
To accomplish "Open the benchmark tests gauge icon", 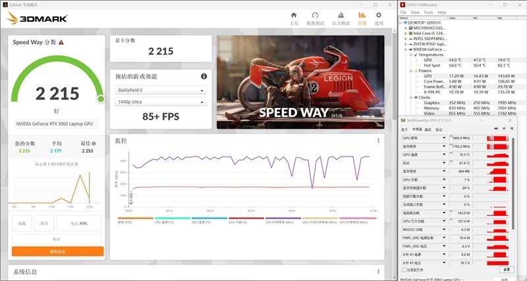I will (x=315, y=15).
